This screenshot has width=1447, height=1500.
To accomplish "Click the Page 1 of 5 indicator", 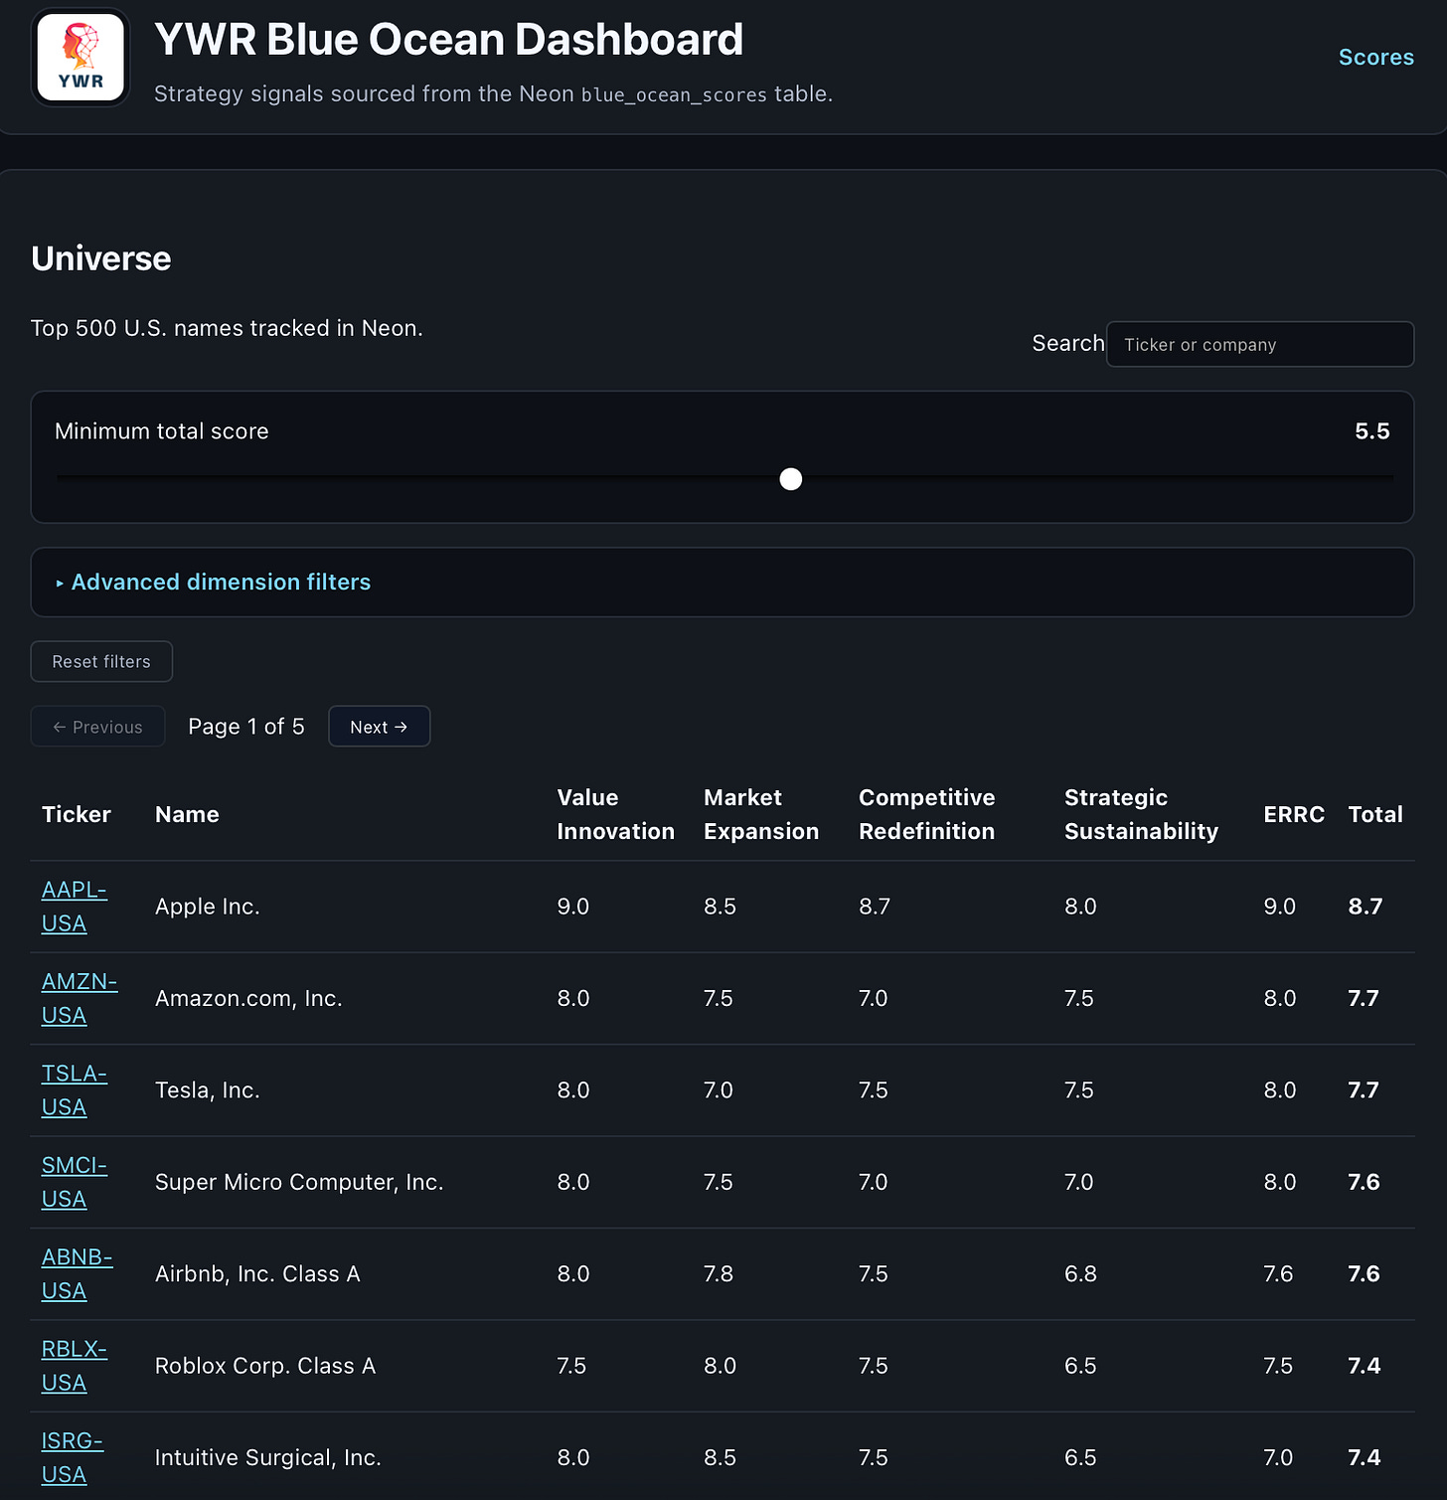I will click(x=246, y=727).
